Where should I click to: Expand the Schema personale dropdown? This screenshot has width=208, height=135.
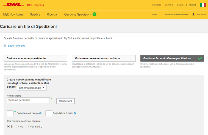click(32, 88)
